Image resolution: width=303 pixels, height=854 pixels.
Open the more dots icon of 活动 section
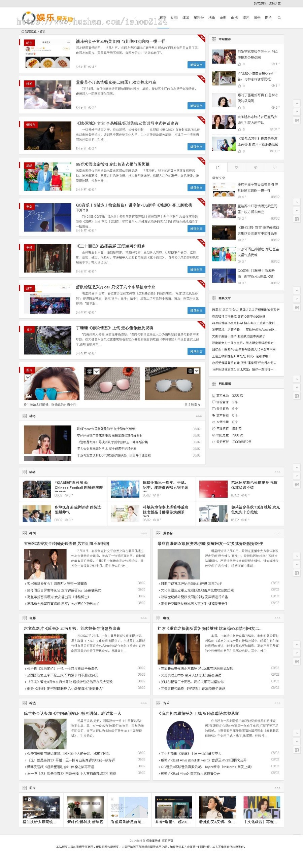277,472
